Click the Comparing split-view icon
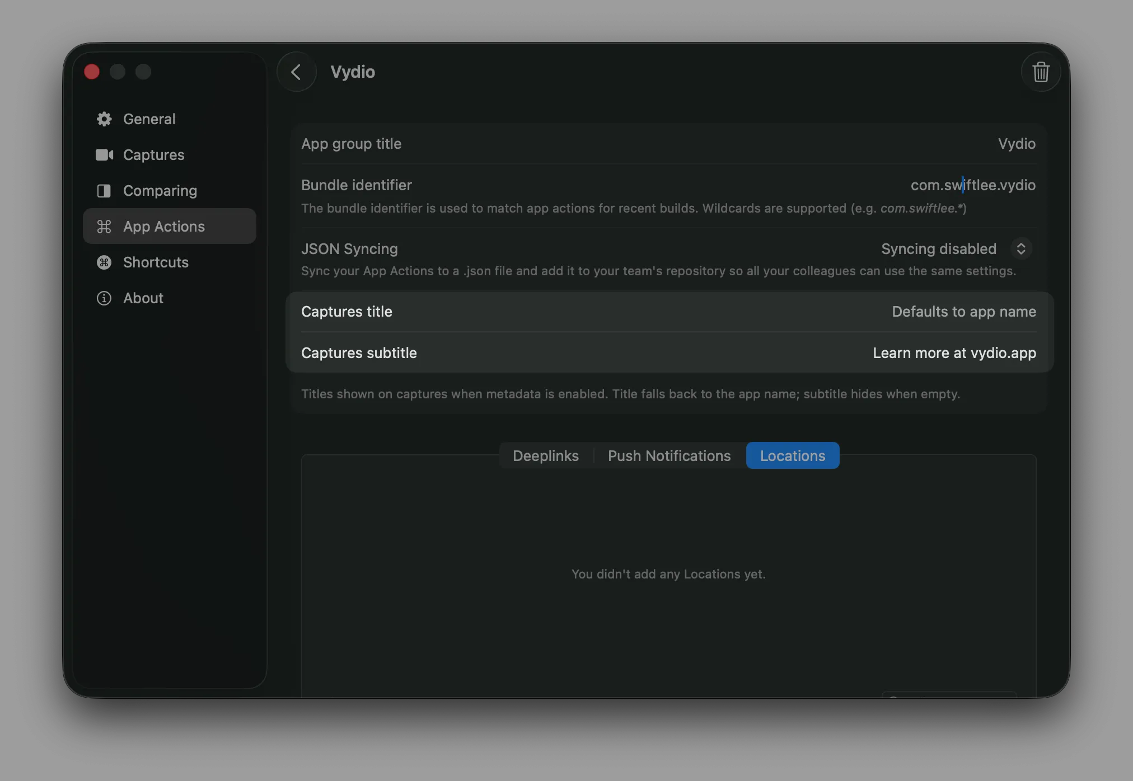This screenshot has height=781, width=1133. [104, 191]
